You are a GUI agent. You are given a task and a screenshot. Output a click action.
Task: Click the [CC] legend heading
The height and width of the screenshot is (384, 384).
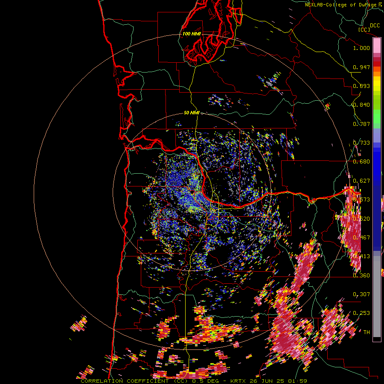364,29
